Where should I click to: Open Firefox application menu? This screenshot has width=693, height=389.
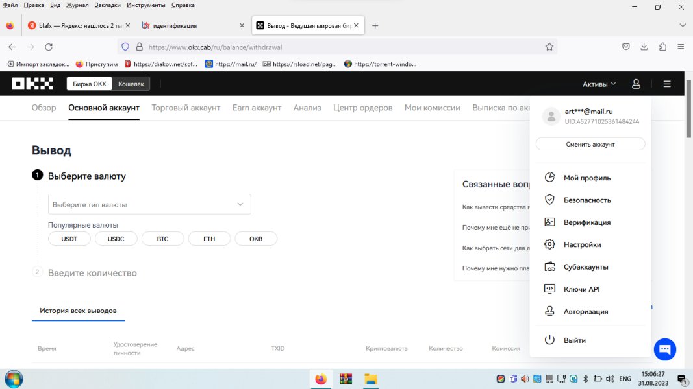click(681, 47)
